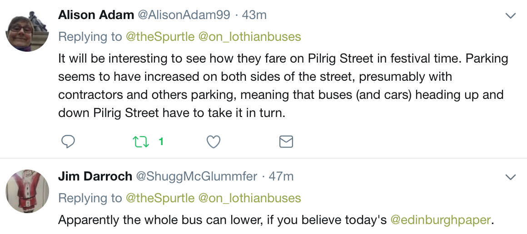Open the @edinburghpaper mention link
The width and height of the screenshot is (527, 234).
coord(441,220)
